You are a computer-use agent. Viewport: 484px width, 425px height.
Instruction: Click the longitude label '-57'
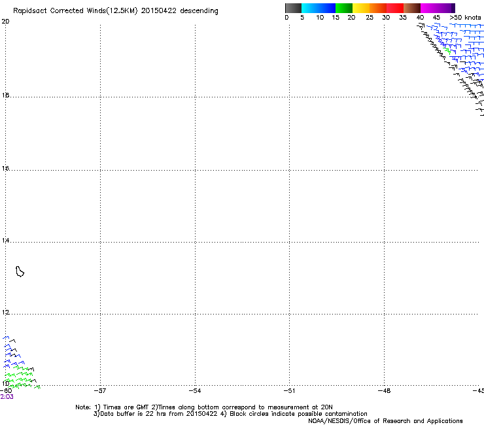coord(99,391)
